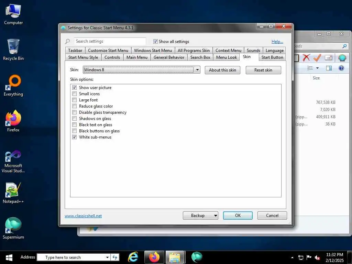
Task: Open the view options dropdown arrow in Explorer
Action: click(317, 68)
